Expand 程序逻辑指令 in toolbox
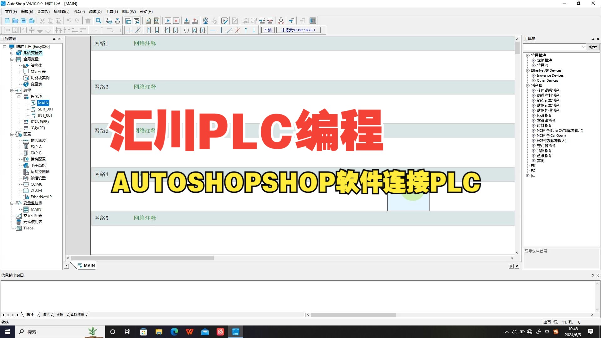 (x=534, y=90)
